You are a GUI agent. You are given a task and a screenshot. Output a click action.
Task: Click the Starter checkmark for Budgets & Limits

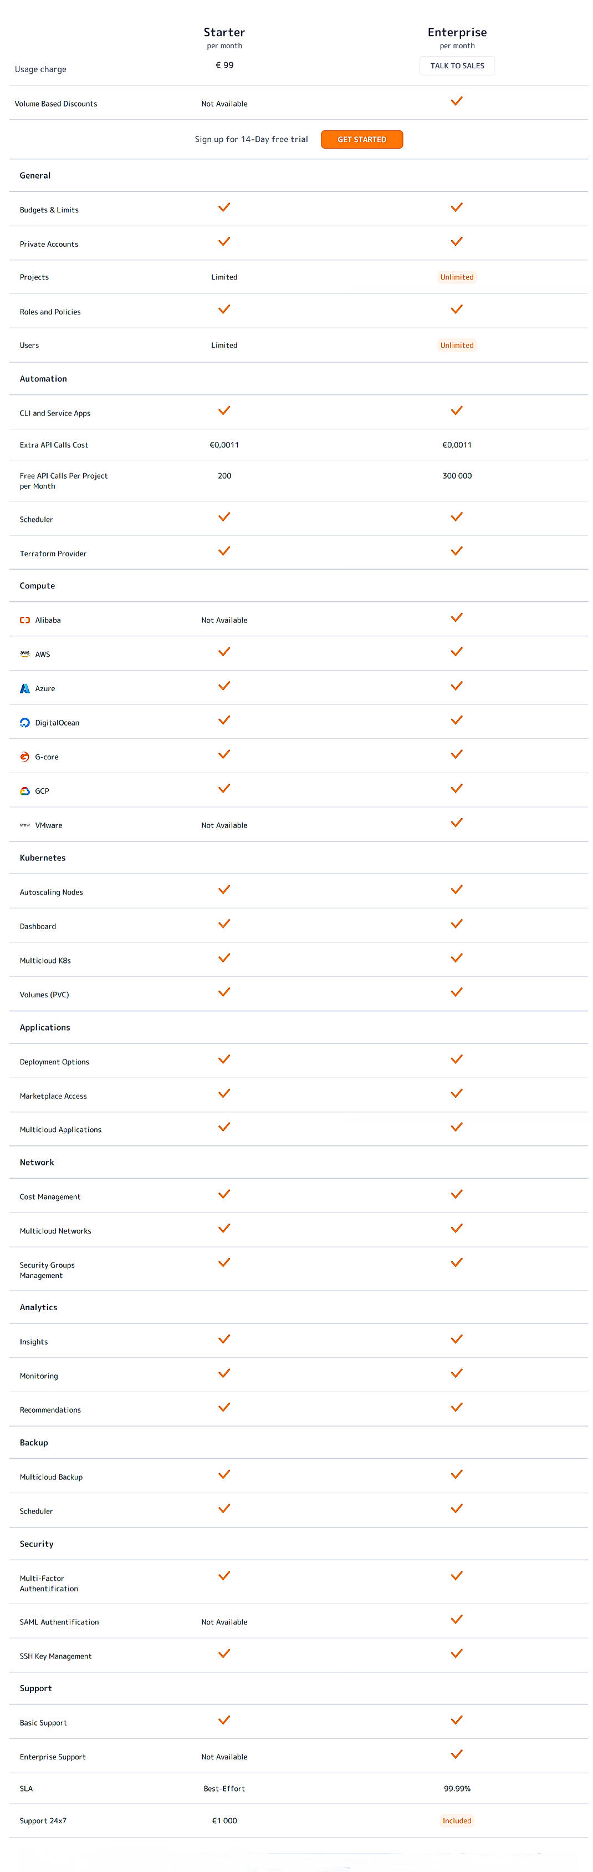pos(223,208)
